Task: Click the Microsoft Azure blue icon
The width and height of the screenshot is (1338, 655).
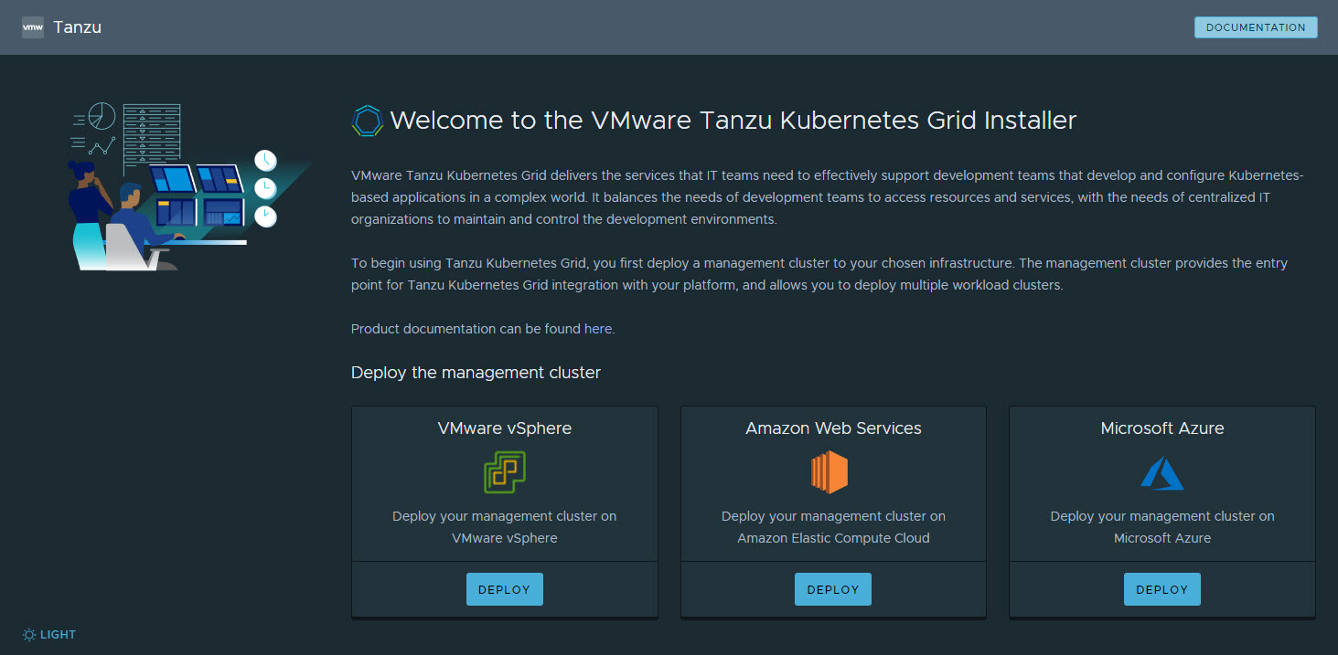Action: pos(1162,473)
